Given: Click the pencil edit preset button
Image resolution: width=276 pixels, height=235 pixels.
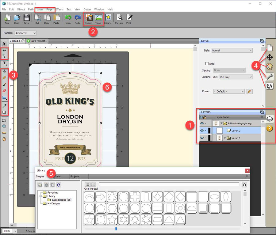Looking at the screenshot, I should 249,92.
